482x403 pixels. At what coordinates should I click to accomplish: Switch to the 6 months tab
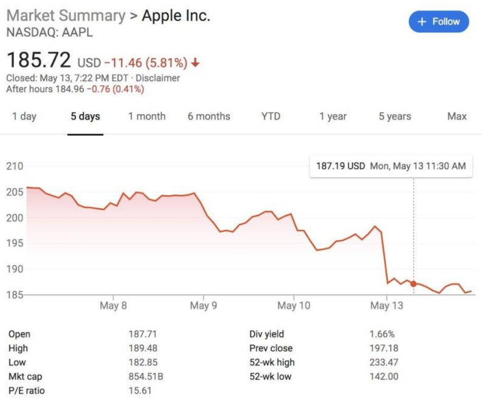(x=209, y=116)
